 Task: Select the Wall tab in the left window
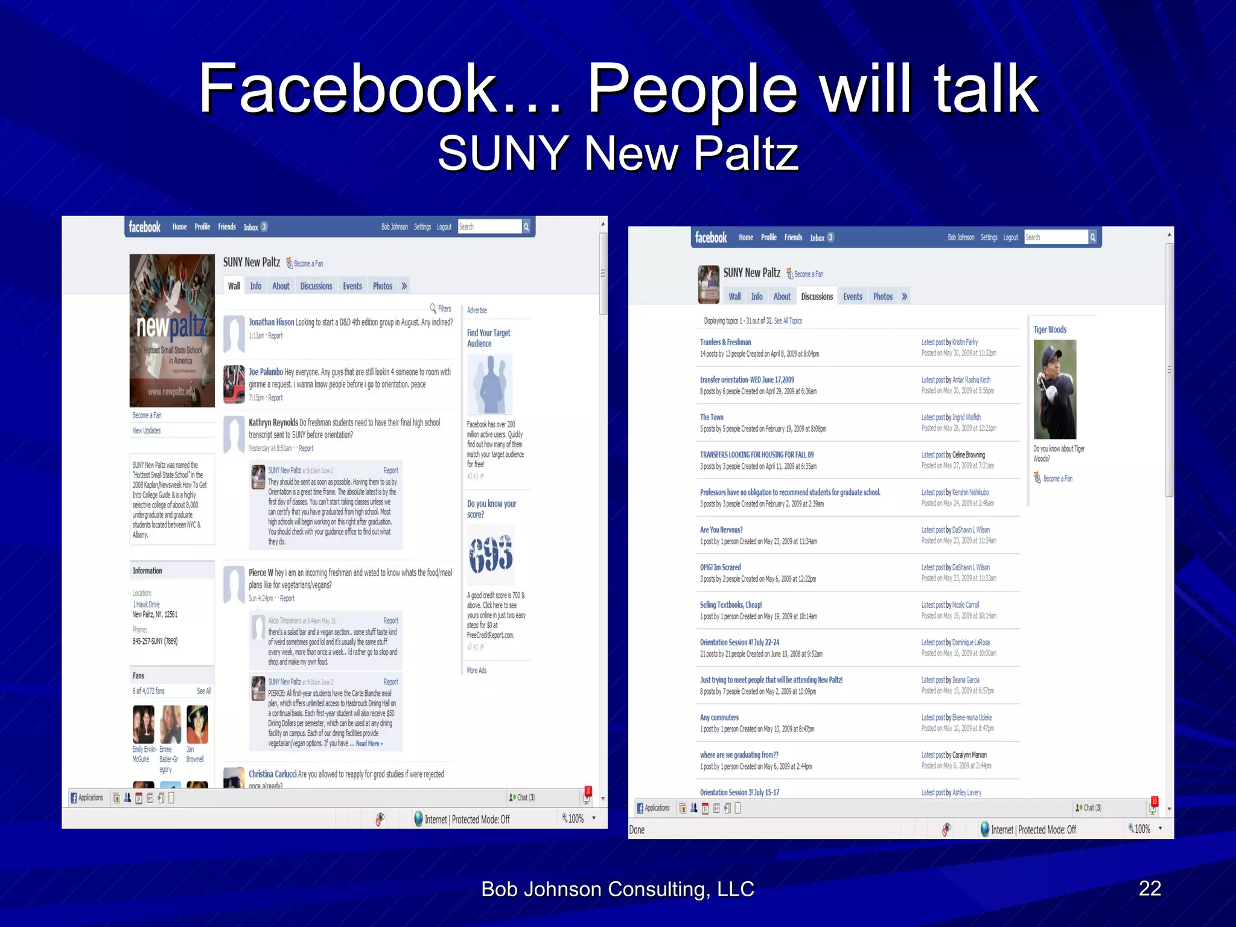coord(234,286)
